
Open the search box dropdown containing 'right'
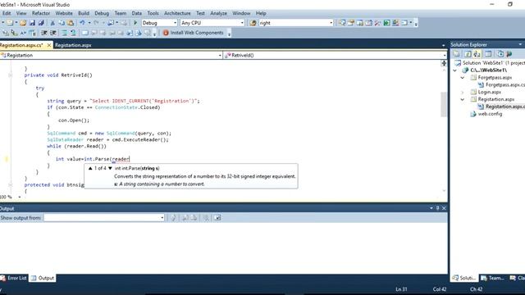331,23
